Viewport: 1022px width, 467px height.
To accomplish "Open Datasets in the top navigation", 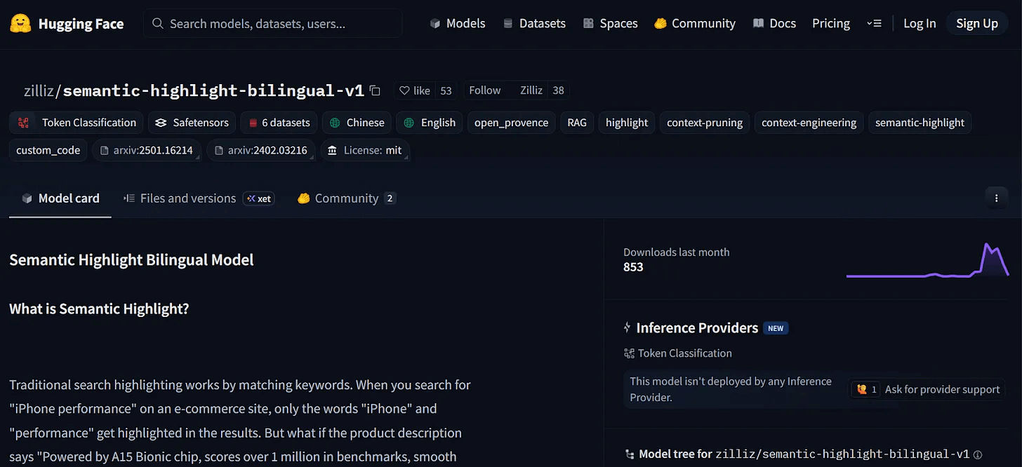I will coord(534,23).
